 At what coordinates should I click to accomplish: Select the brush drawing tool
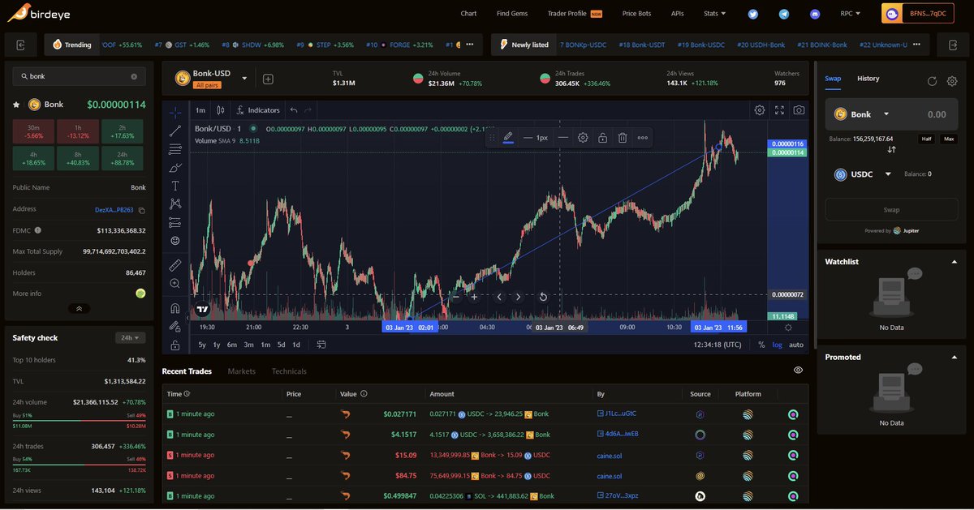(175, 168)
